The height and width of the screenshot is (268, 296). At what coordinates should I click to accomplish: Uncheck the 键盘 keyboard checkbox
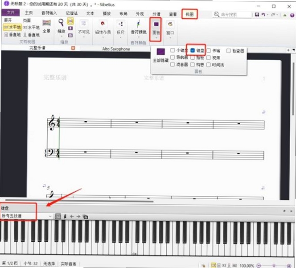[x=193, y=50]
